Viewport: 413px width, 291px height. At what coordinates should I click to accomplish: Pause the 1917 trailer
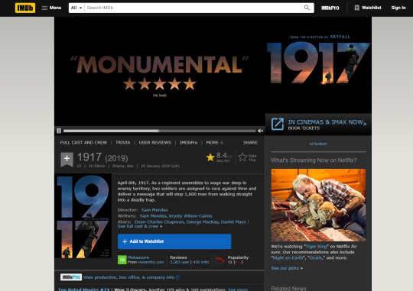[59, 131]
